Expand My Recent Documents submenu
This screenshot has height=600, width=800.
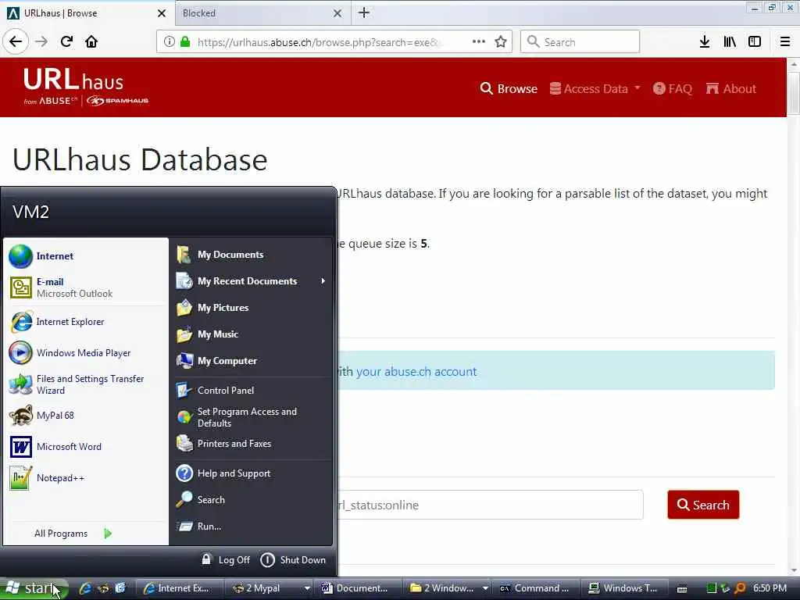point(250,281)
